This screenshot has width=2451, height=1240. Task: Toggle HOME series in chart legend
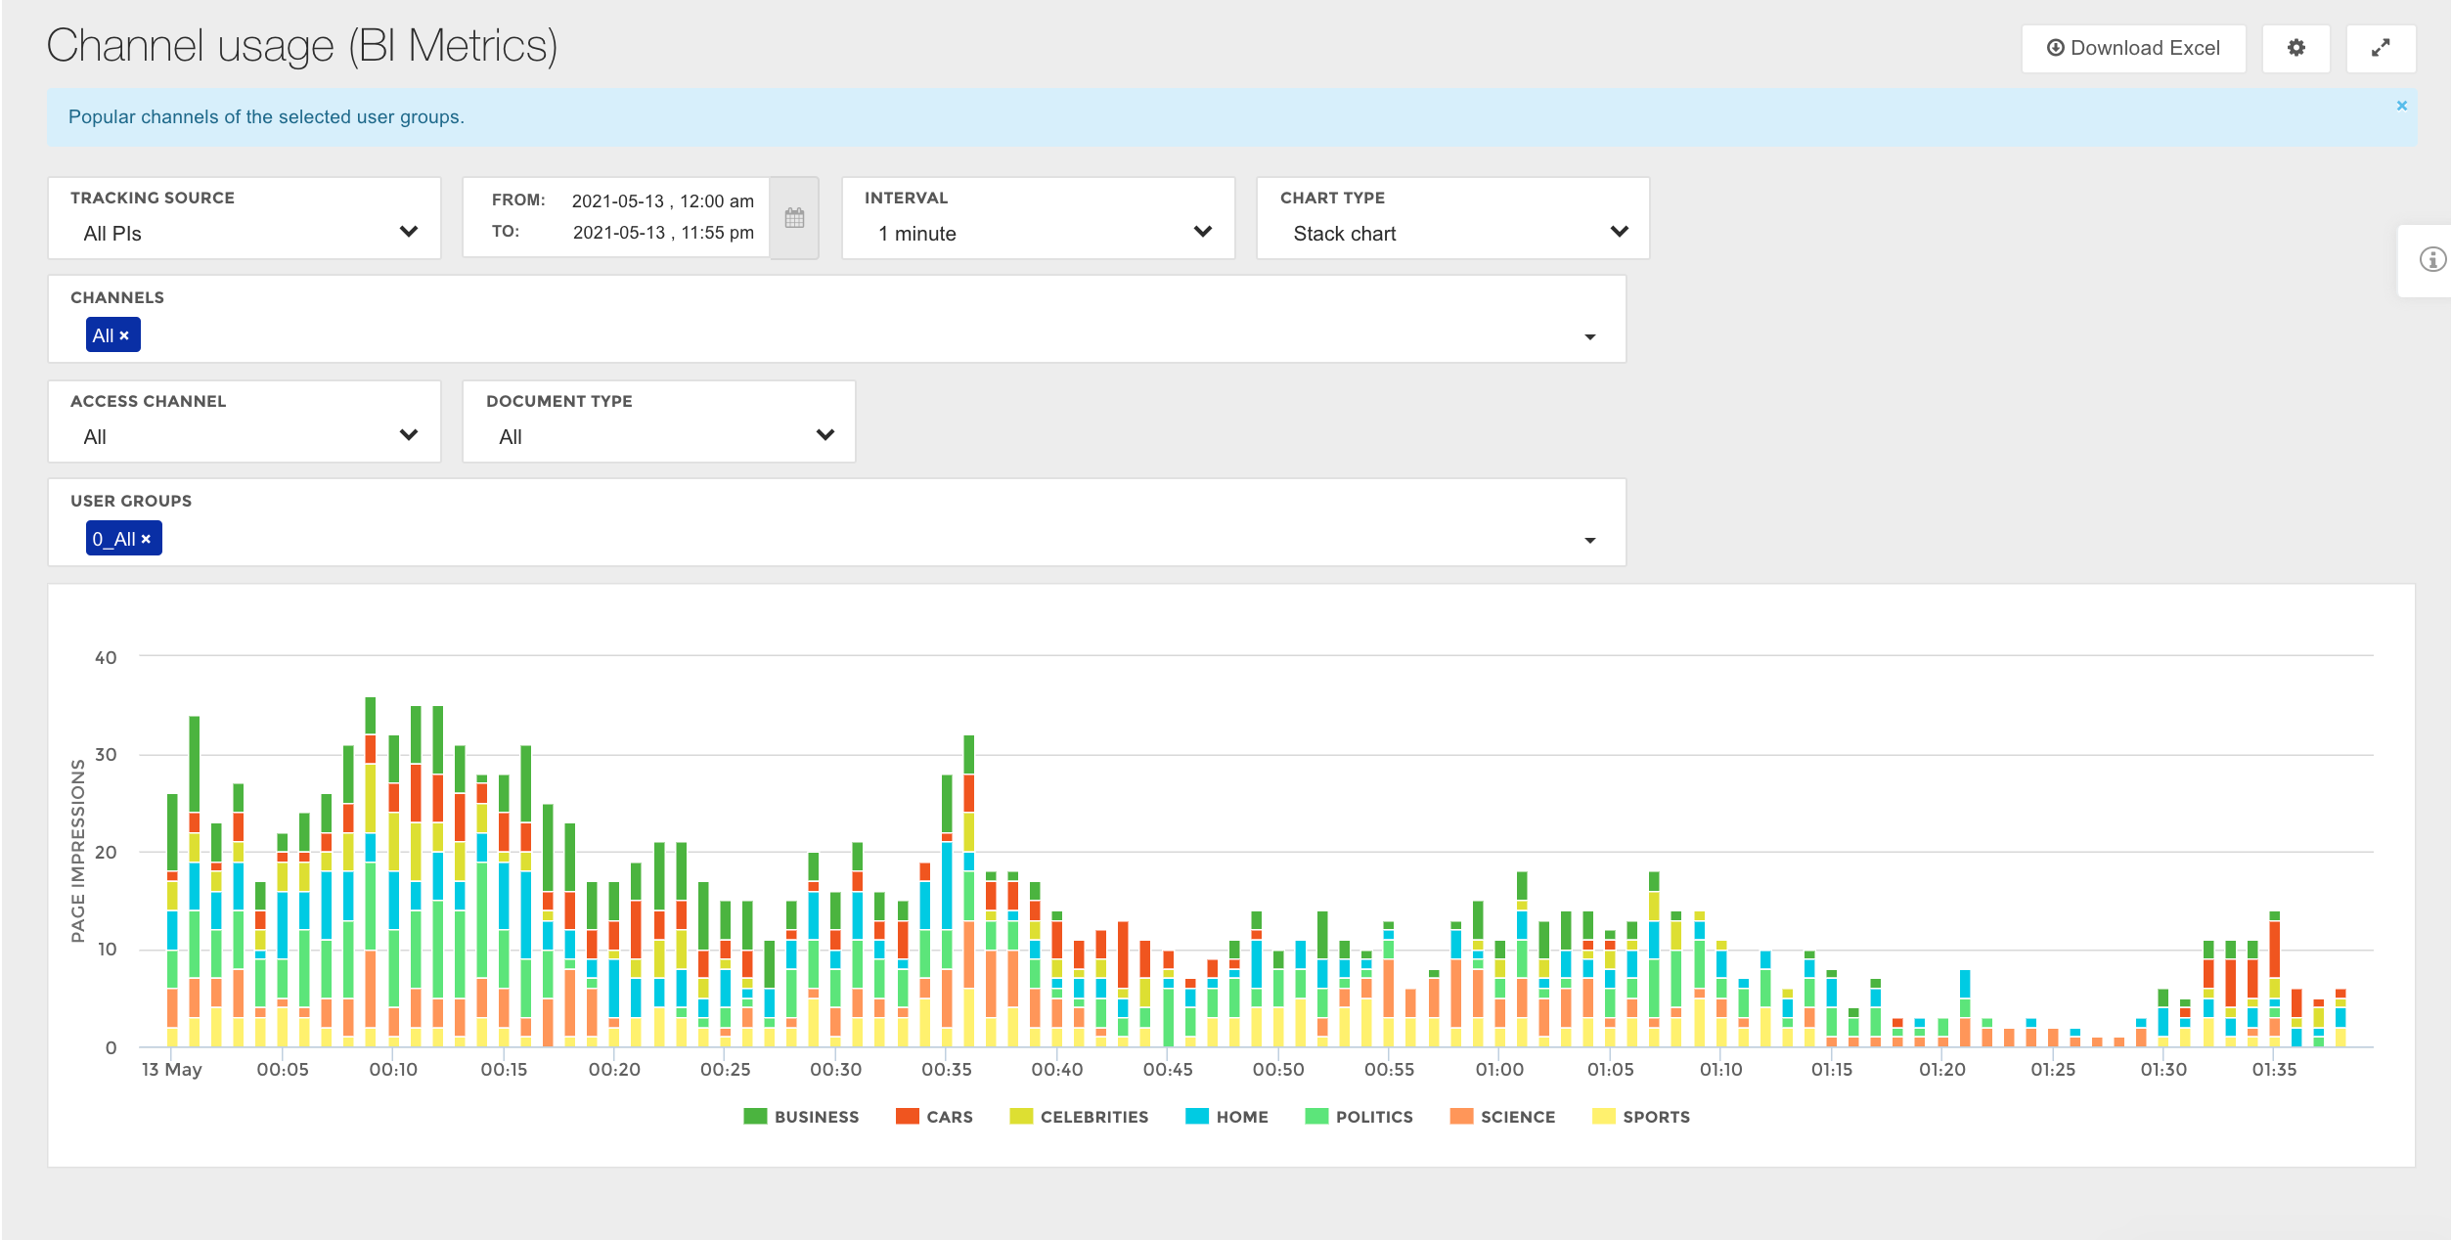point(1240,1117)
